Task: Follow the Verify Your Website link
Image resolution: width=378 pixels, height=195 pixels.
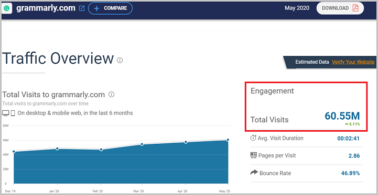Action: 353,62
